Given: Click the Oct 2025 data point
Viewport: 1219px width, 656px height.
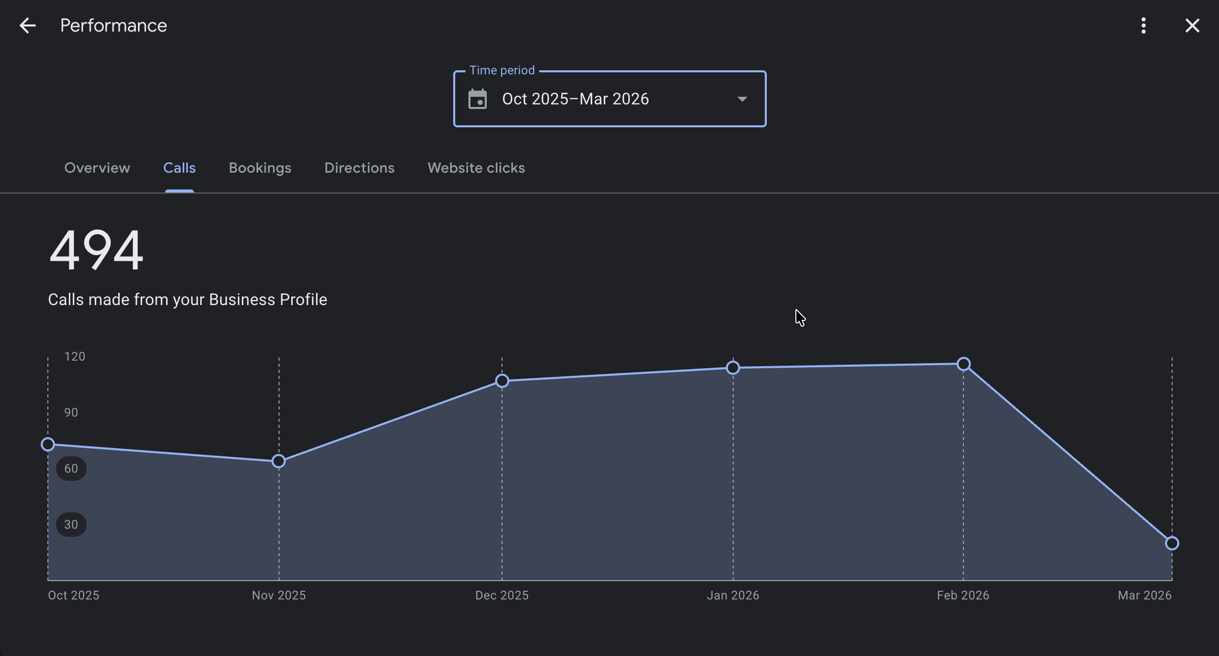Looking at the screenshot, I should click(48, 445).
